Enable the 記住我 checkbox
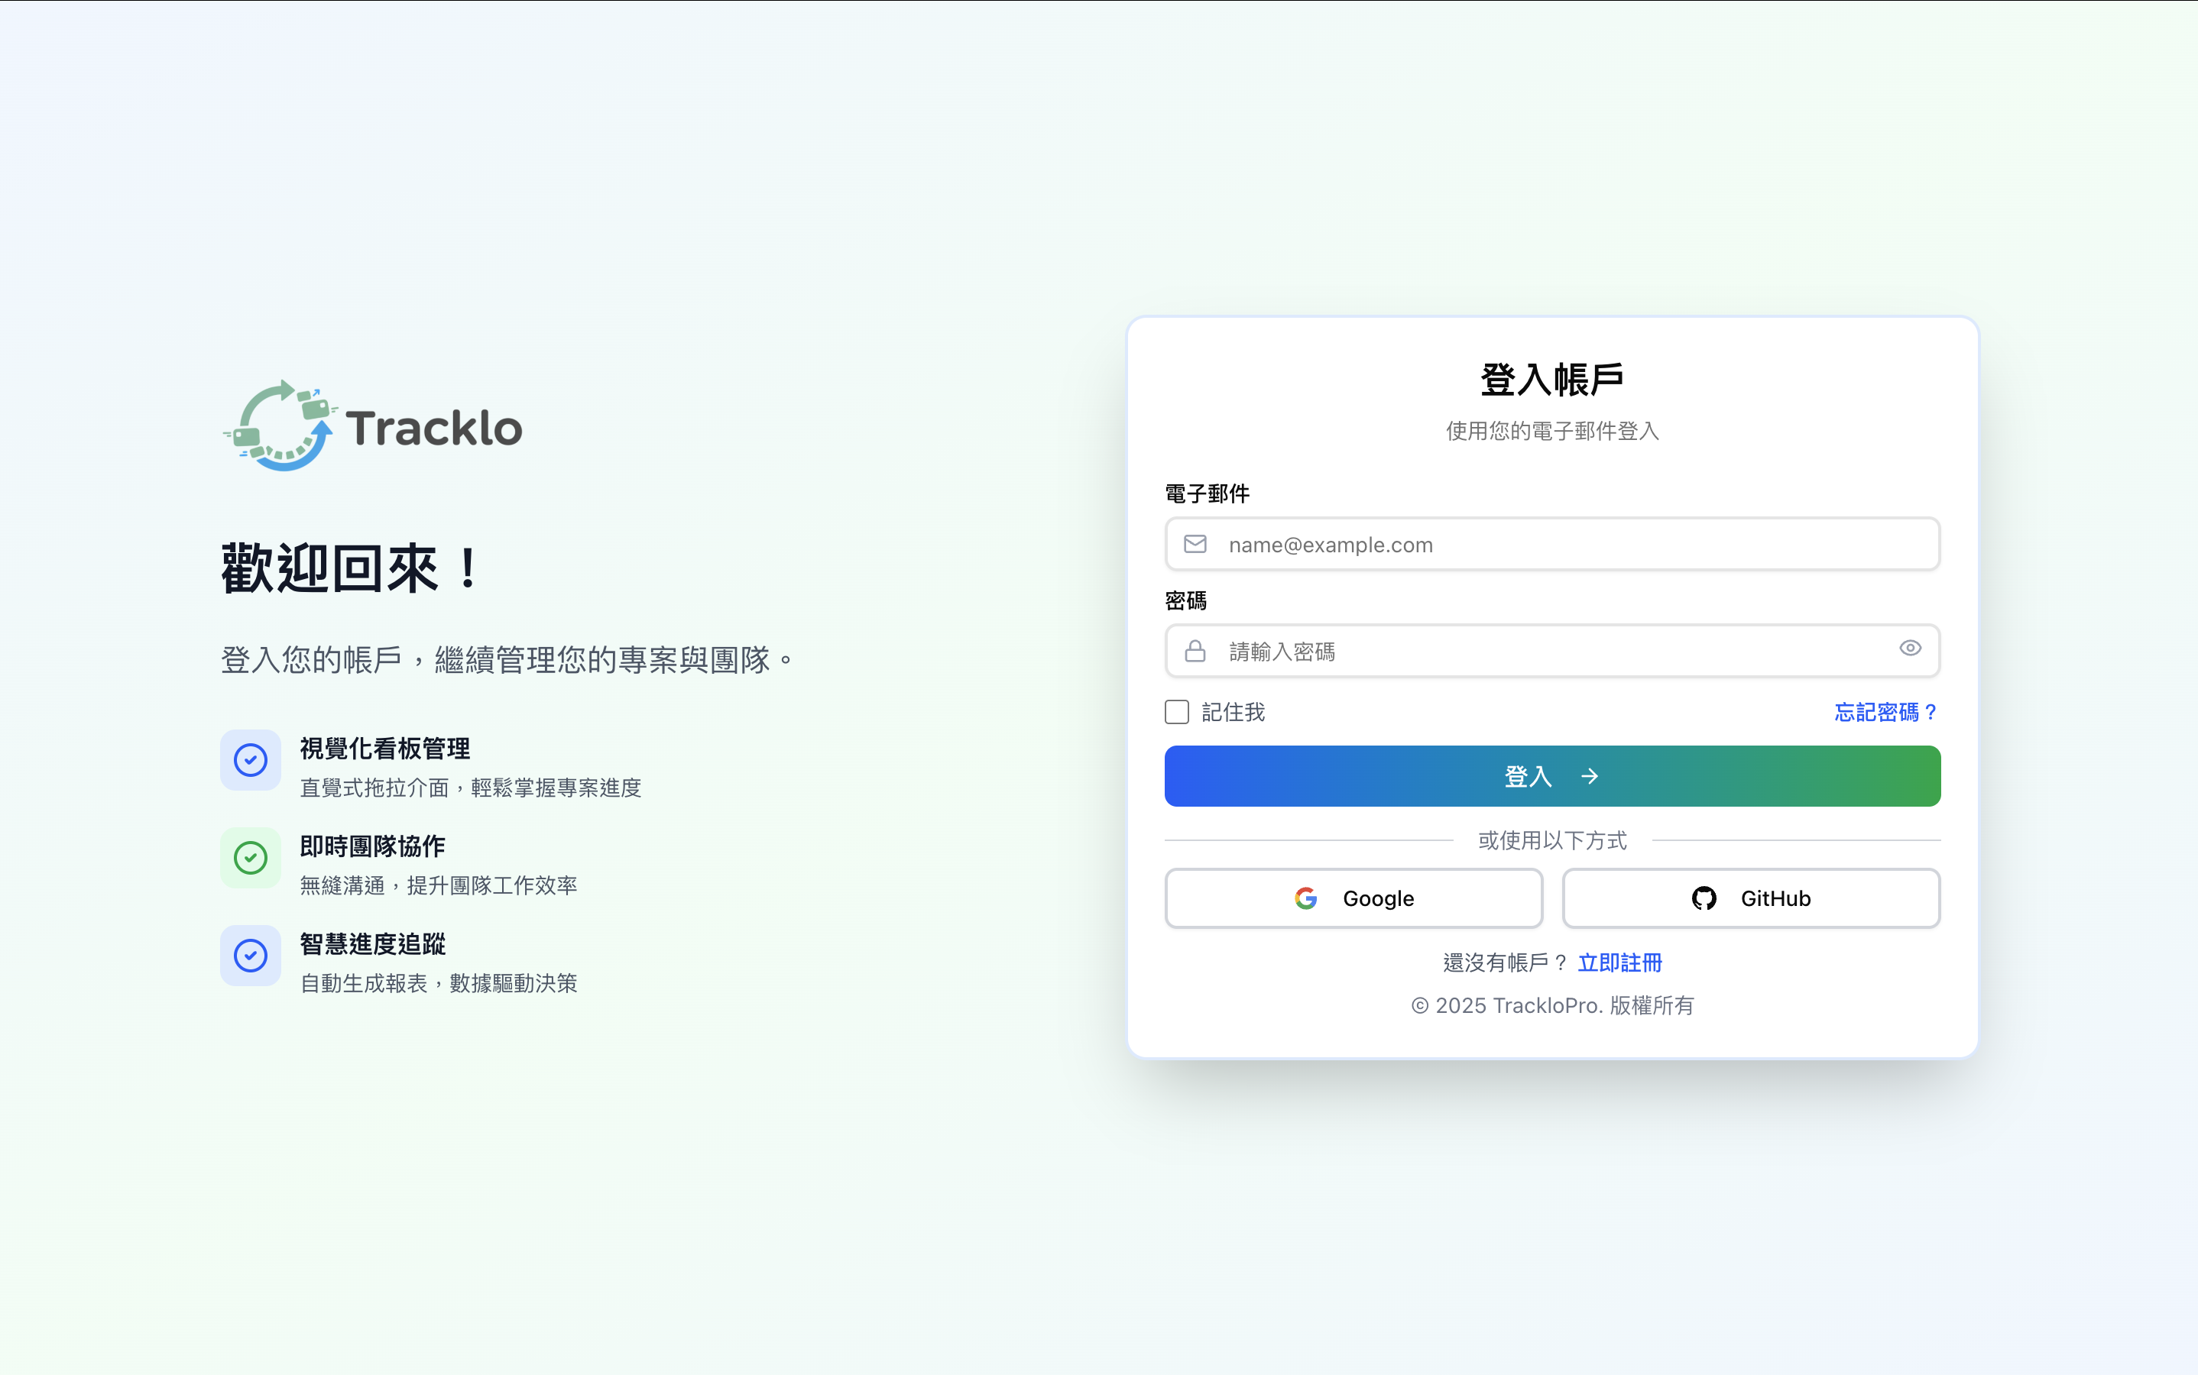The image size is (2198, 1375). (1176, 712)
